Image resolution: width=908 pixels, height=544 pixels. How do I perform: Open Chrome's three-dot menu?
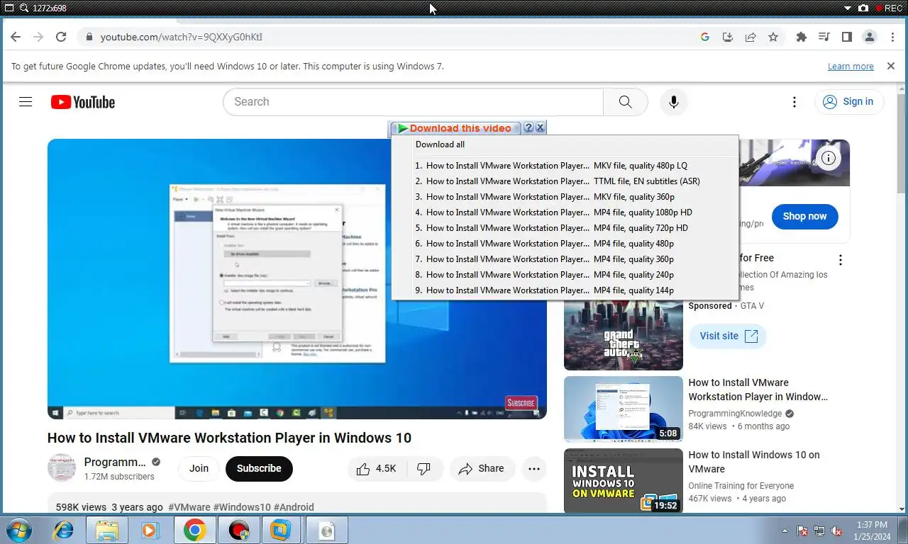[x=892, y=37]
